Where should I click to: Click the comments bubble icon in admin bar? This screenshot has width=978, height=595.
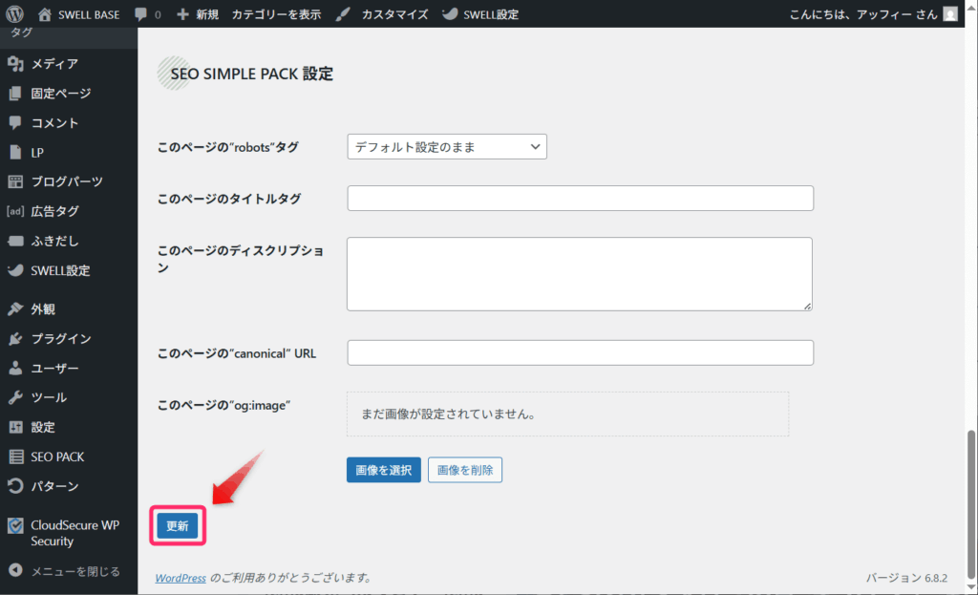pyautogui.click(x=141, y=13)
